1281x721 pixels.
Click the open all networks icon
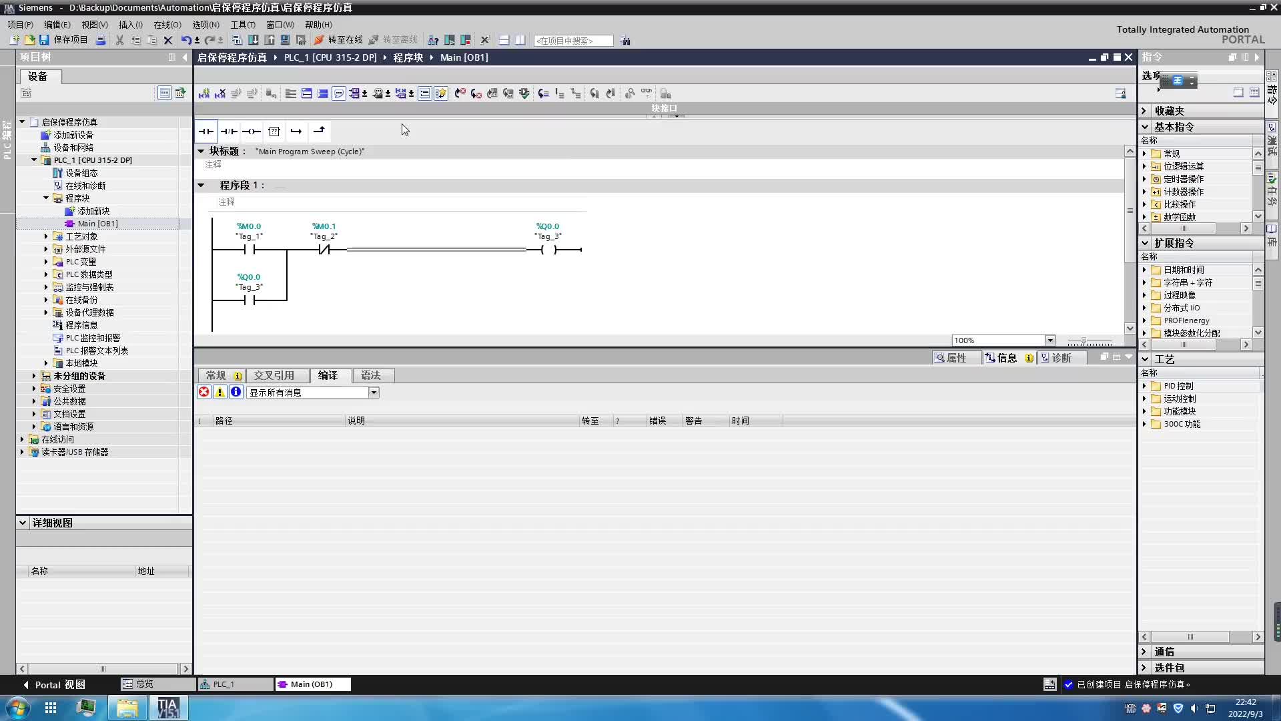(x=307, y=93)
